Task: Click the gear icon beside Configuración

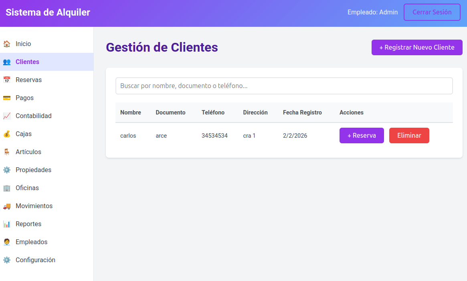Action: (x=7, y=260)
